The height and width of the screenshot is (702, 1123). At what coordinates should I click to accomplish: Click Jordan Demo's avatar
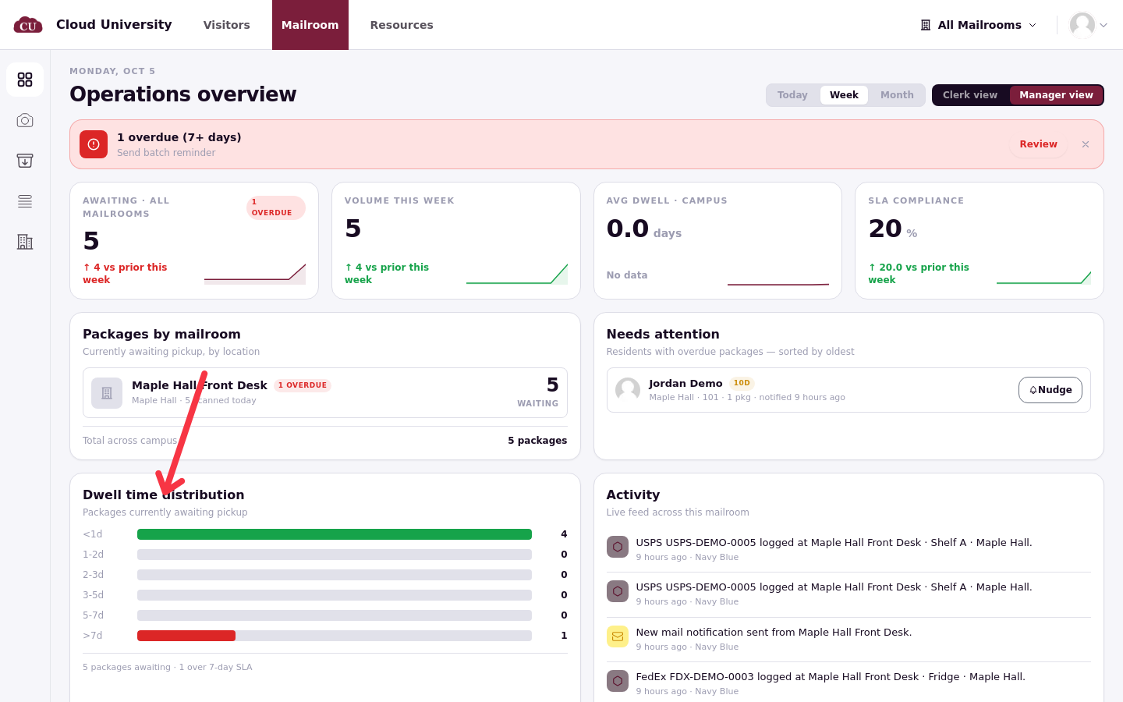pyautogui.click(x=628, y=390)
